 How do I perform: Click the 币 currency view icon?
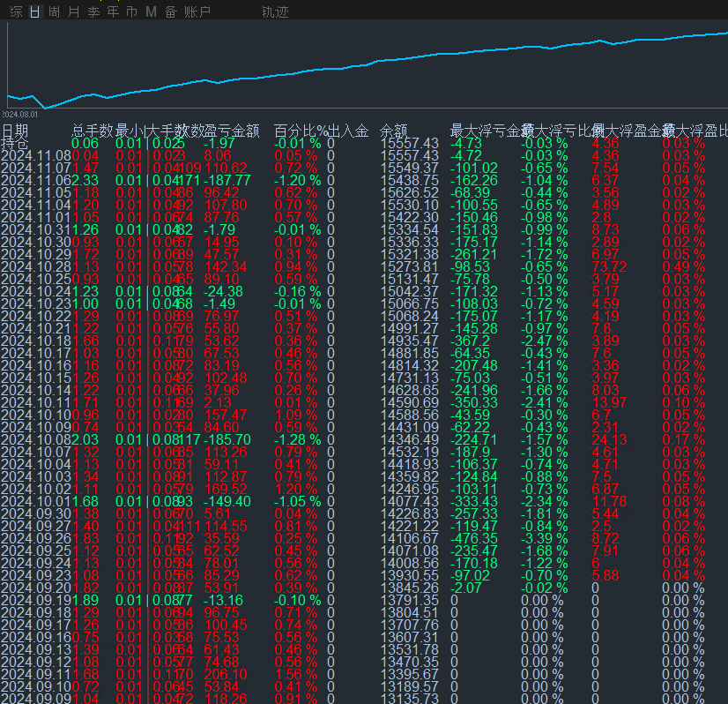(130, 12)
